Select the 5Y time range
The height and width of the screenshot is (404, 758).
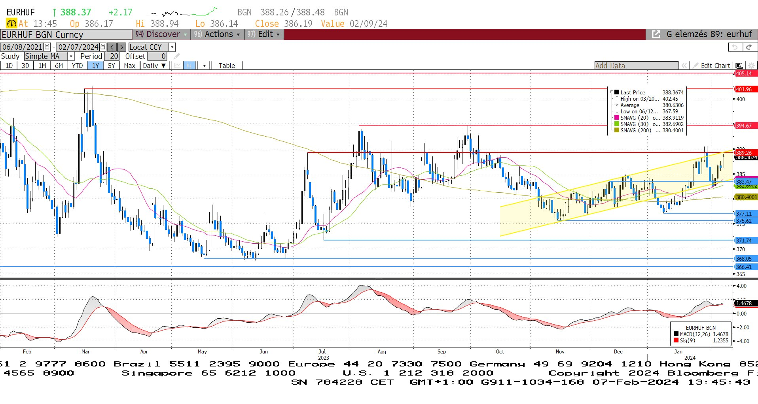(x=112, y=66)
